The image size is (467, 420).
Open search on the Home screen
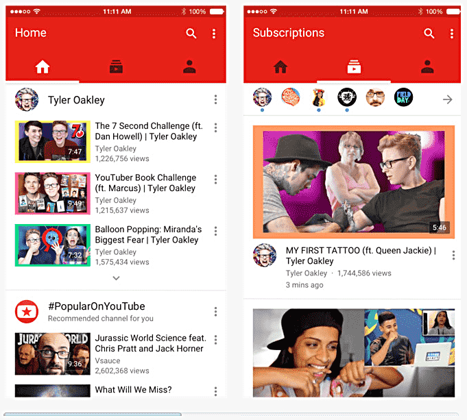pyautogui.click(x=191, y=34)
